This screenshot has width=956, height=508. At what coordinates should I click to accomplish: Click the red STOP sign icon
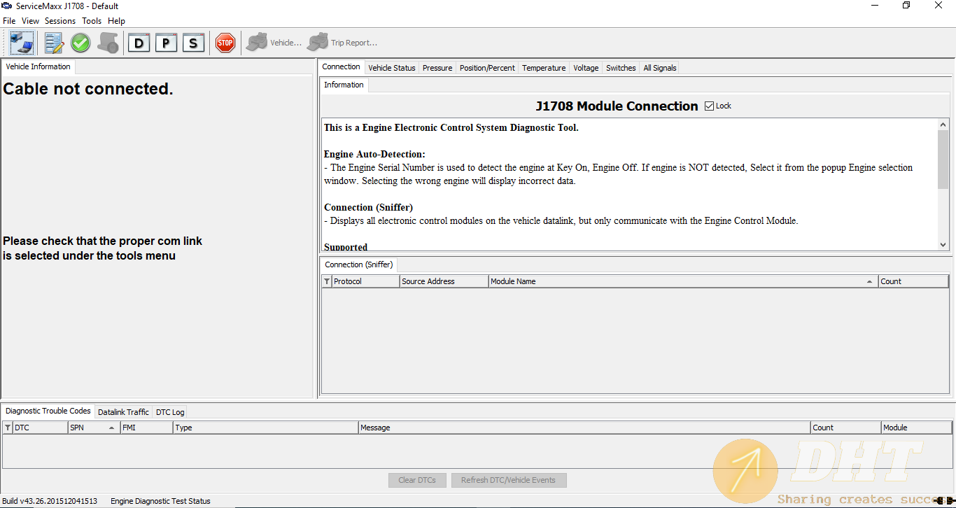coord(225,43)
